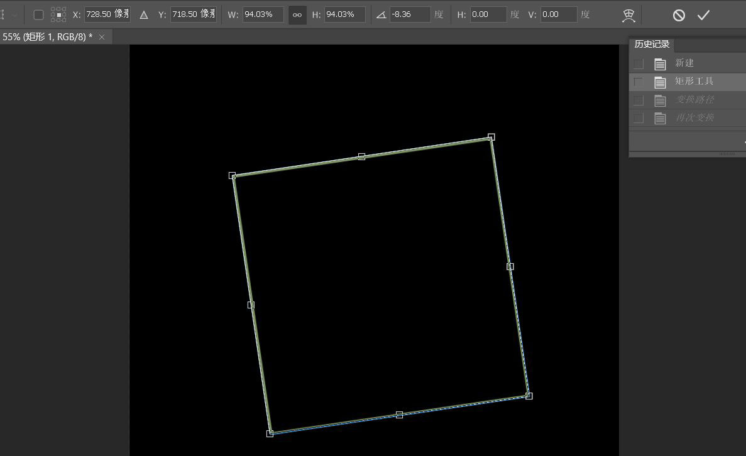Click the top-left transform corner handle
This screenshot has height=456, width=746.
point(232,175)
